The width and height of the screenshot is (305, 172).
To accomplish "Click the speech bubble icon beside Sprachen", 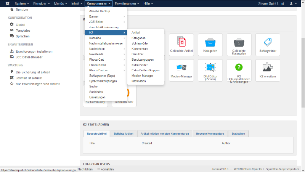I will point(12,36).
